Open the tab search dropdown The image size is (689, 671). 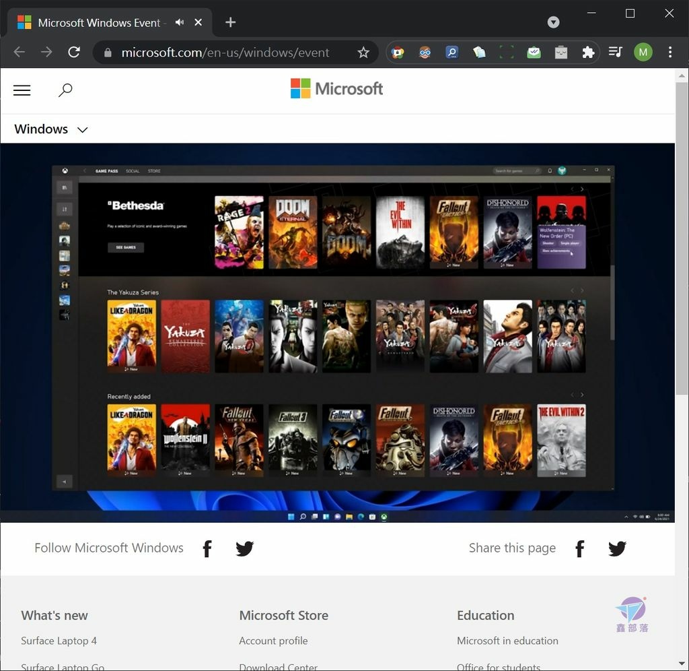pyautogui.click(x=553, y=22)
